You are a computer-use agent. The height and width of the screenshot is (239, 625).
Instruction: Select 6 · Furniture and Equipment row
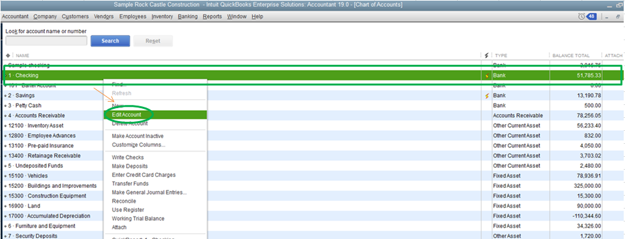tap(312, 226)
